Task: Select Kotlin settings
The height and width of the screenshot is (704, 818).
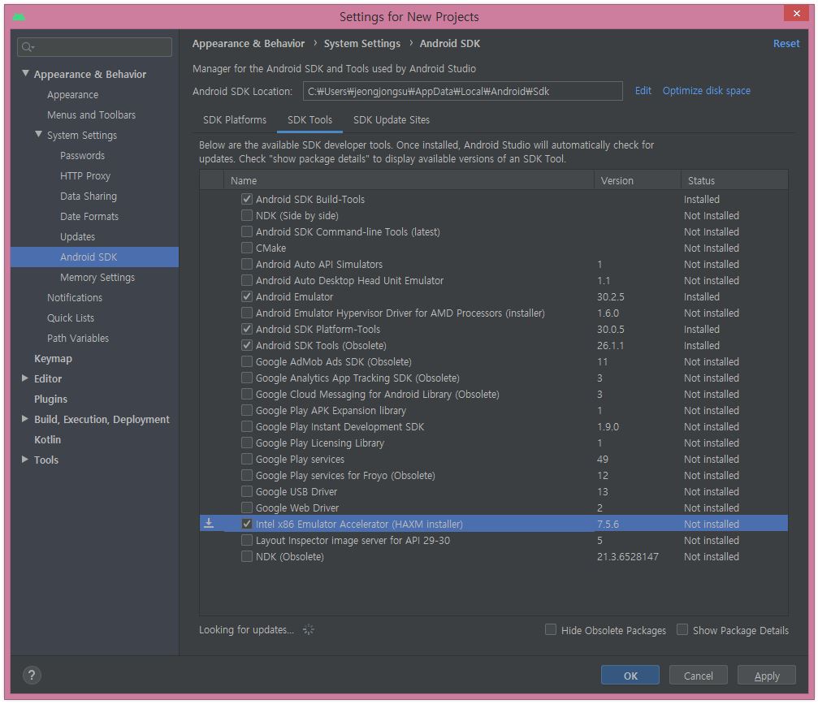Action: pos(47,439)
